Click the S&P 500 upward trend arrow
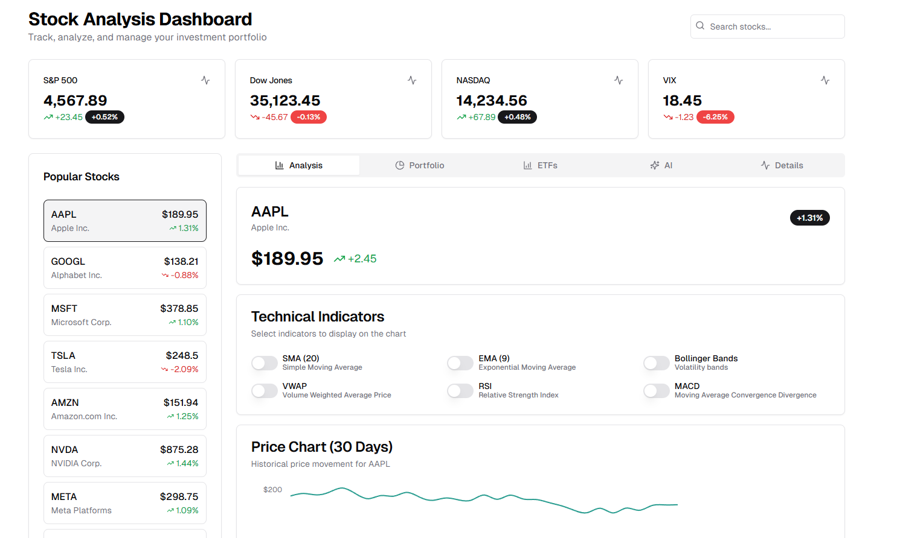Image resolution: width=900 pixels, height=538 pixels. coord(48,117)
